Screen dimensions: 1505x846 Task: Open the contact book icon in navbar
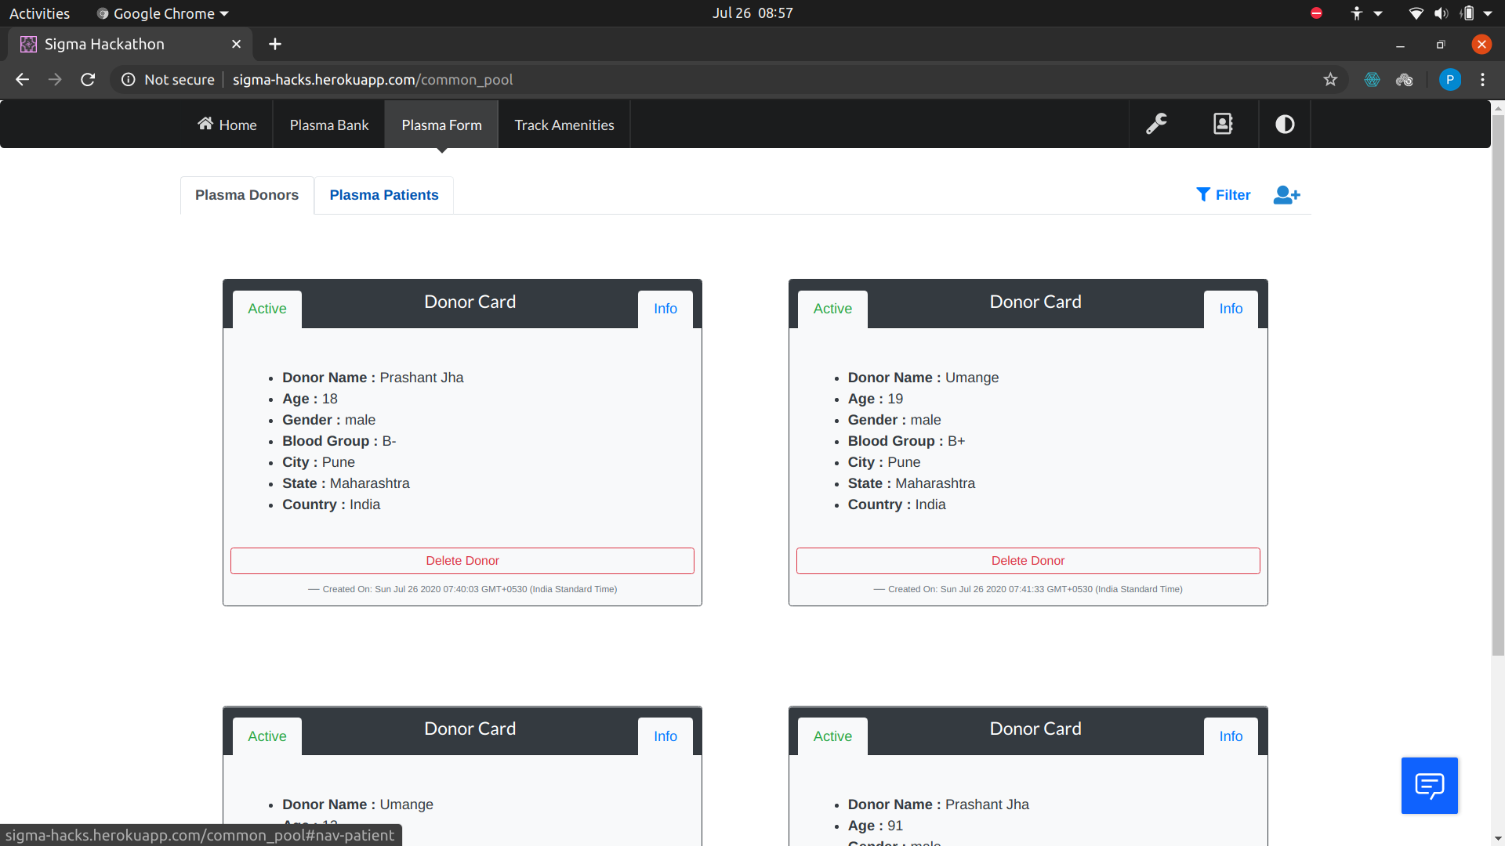(1223, 125)
